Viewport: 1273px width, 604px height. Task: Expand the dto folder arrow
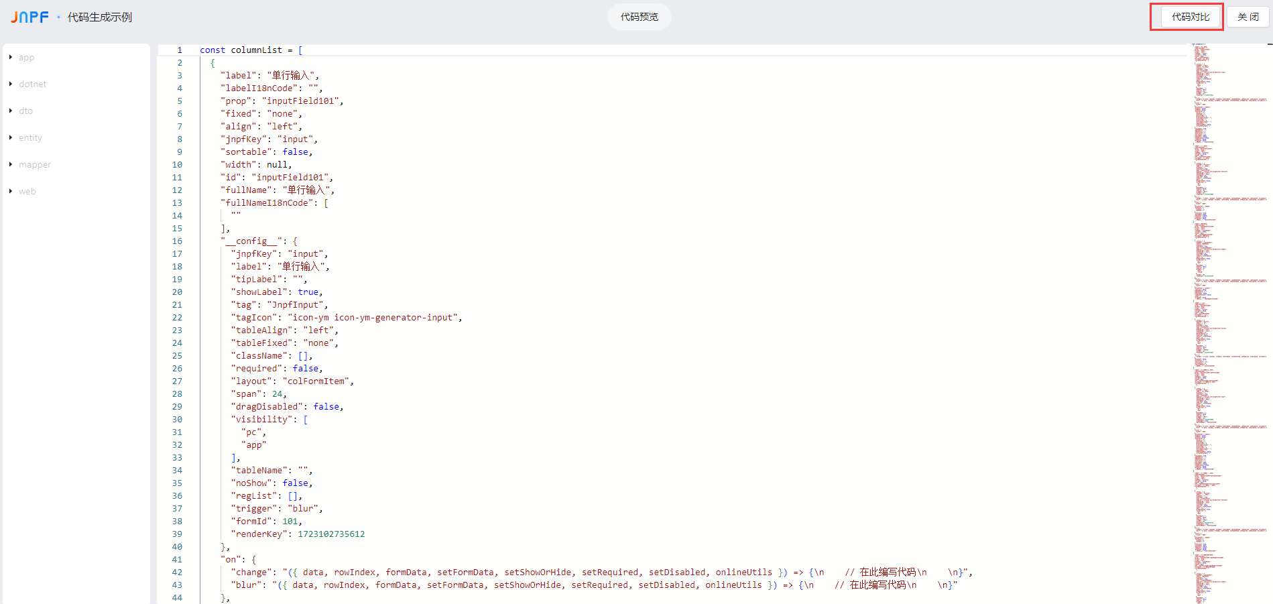pyautogui.click(x=11, y=111)
